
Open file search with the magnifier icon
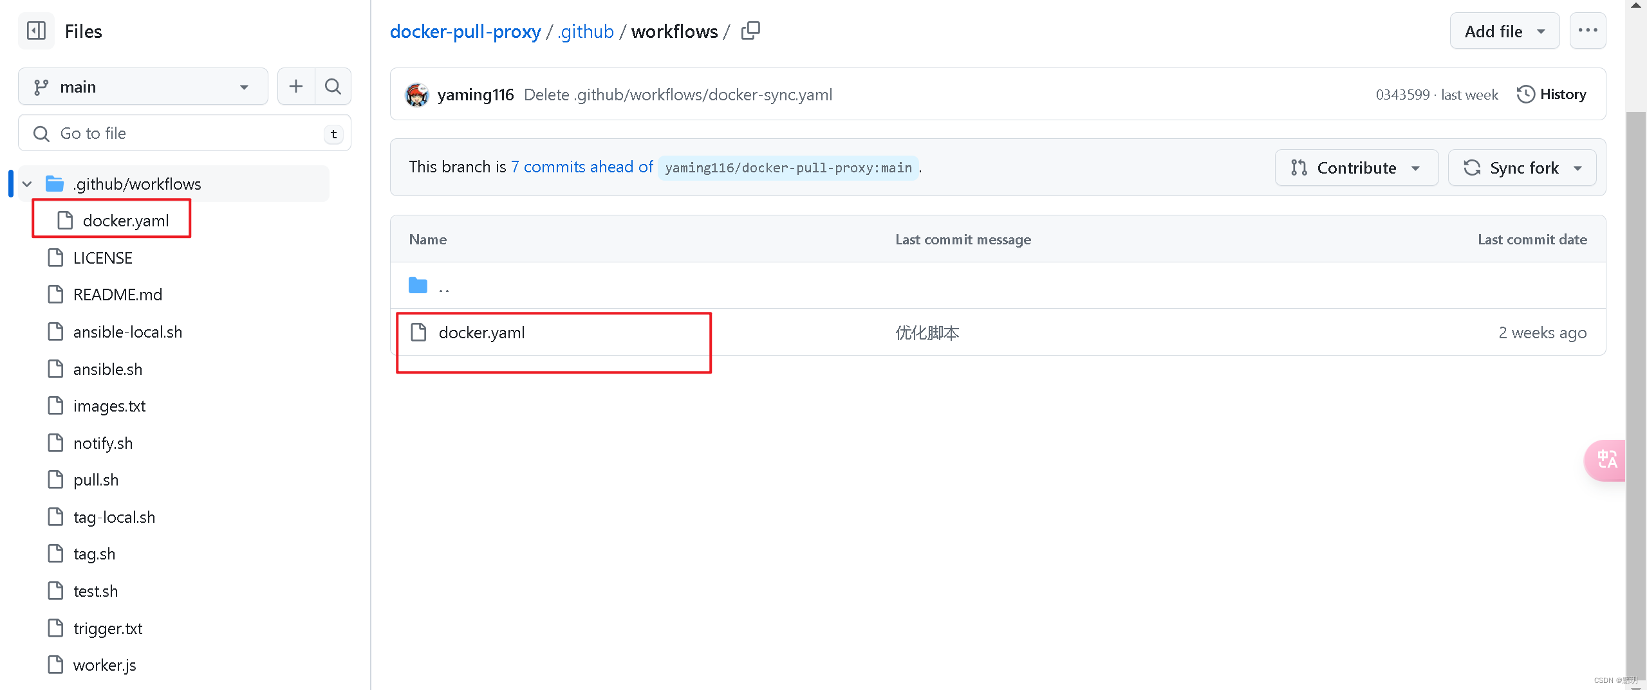[333, 86]
